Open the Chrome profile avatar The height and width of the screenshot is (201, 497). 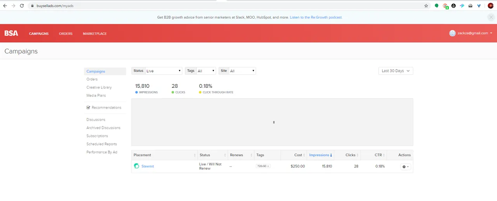coord(491,6)
